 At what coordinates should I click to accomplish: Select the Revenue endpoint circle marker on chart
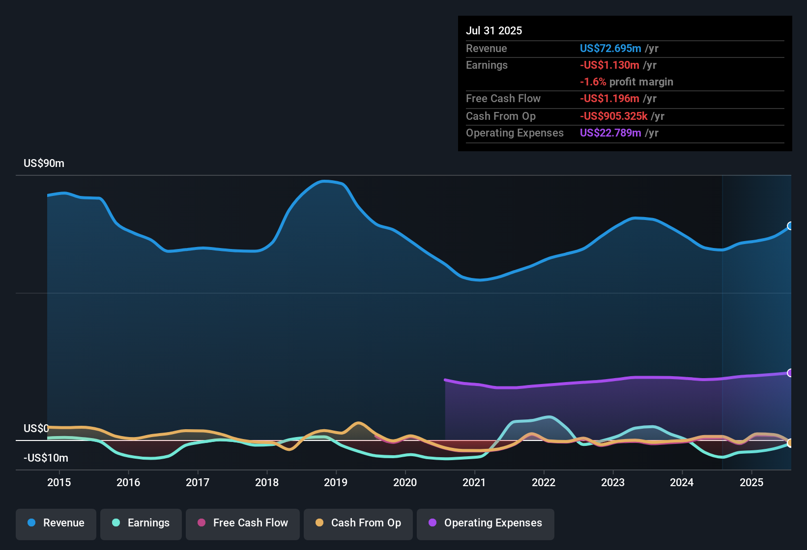(790, 226)
